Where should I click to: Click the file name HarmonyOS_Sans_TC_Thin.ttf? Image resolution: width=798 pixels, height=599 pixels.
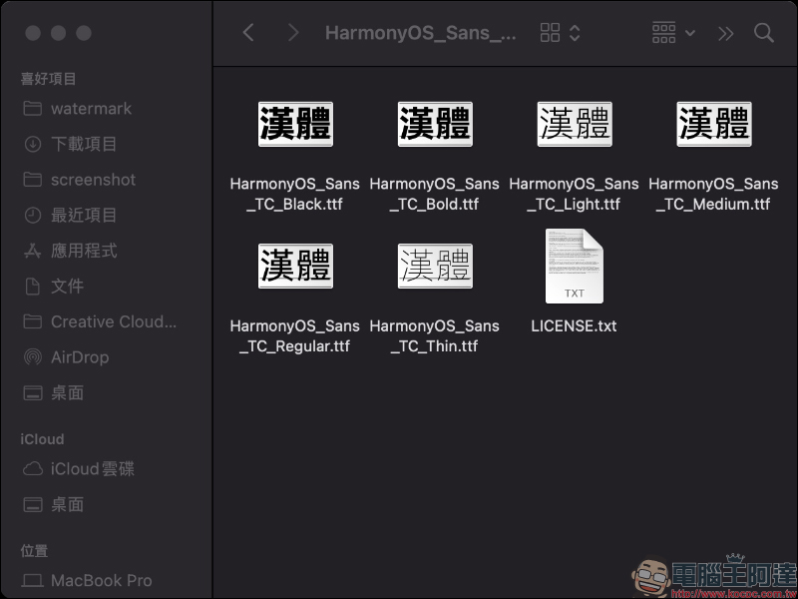[x=434, y=336]
